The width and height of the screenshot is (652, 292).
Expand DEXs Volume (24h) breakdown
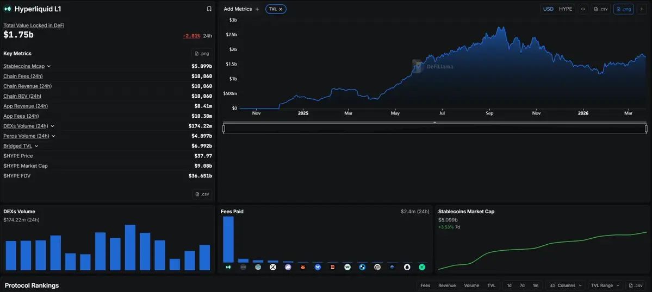[52, 126]
